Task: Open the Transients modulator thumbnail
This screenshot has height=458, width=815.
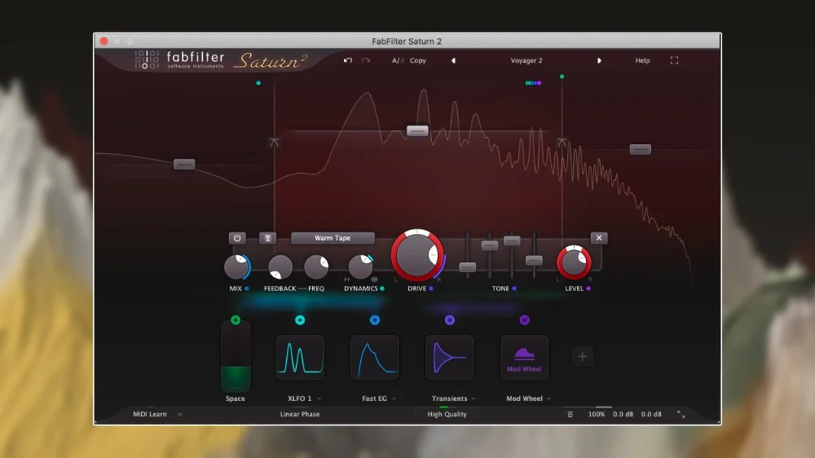Action: [450, 357]
